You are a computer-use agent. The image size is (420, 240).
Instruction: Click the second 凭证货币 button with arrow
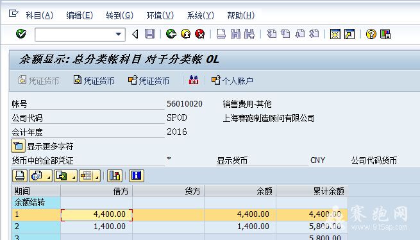[94, 80]
